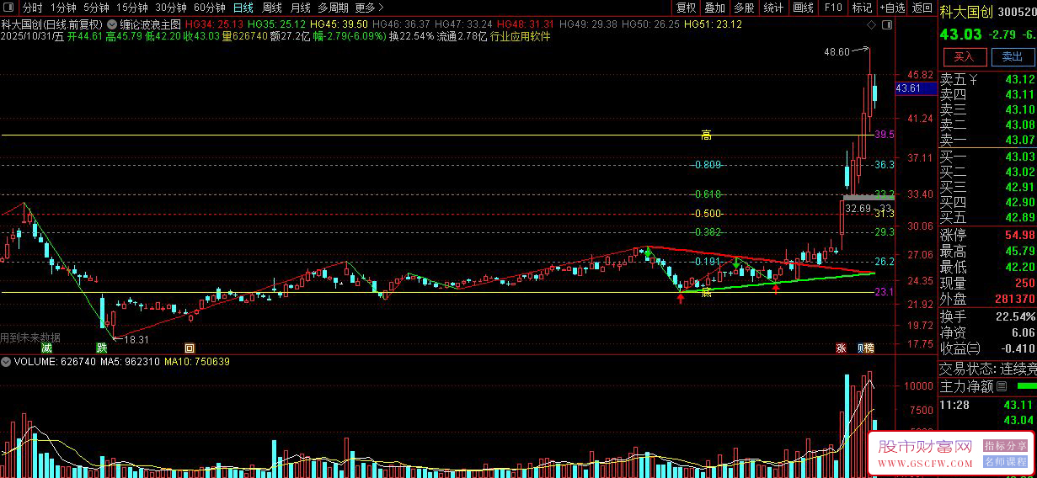Open F10 company info
Screen dimensions: 1037x478
[x=833, y=8]
